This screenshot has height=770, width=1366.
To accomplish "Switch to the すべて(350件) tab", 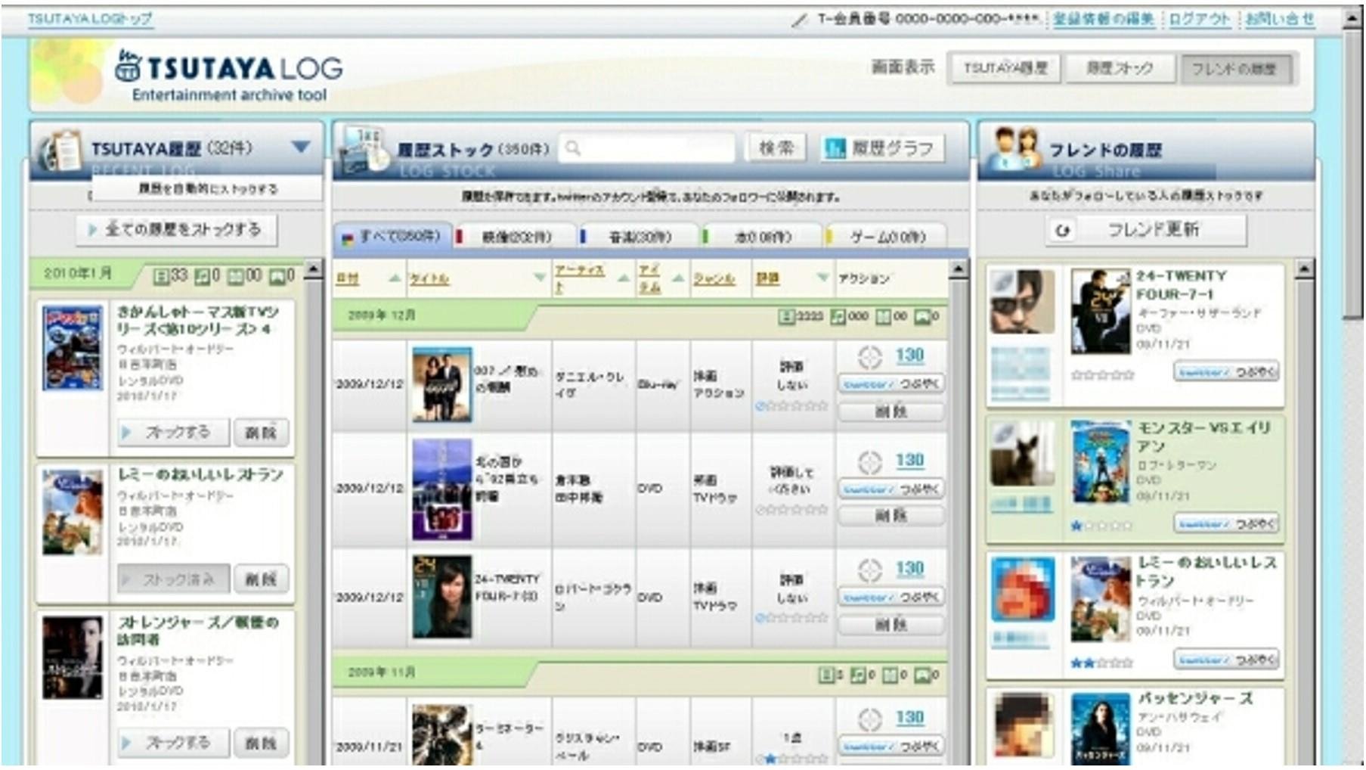I will click(x=392, y=237).
